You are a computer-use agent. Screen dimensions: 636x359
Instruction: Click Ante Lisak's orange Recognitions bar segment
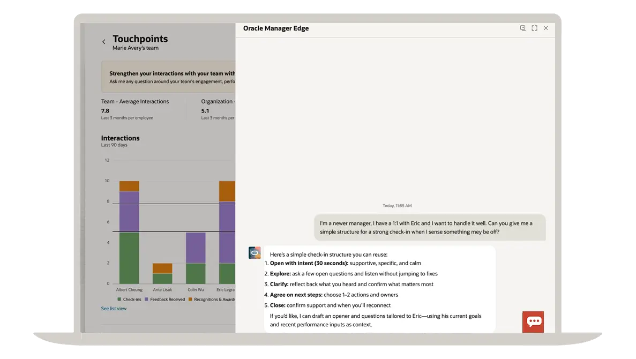(x=162, y=268)
